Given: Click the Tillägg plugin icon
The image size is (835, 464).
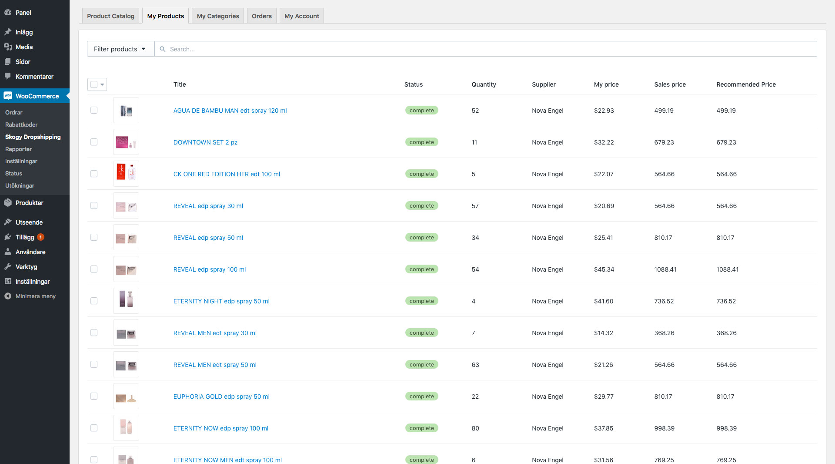Looking at the screenshot, I should pyautogui.click(x=8, y=237).
